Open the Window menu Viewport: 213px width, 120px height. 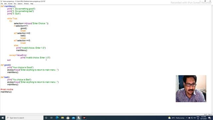click(x=26, y=4)
